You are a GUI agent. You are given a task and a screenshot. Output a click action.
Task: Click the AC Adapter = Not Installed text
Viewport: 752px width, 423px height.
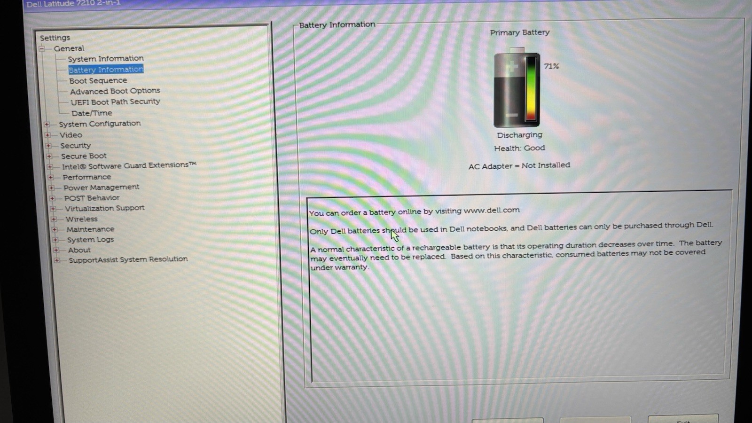519,165
